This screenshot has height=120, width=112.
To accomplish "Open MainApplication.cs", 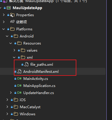I will [39, 86].
